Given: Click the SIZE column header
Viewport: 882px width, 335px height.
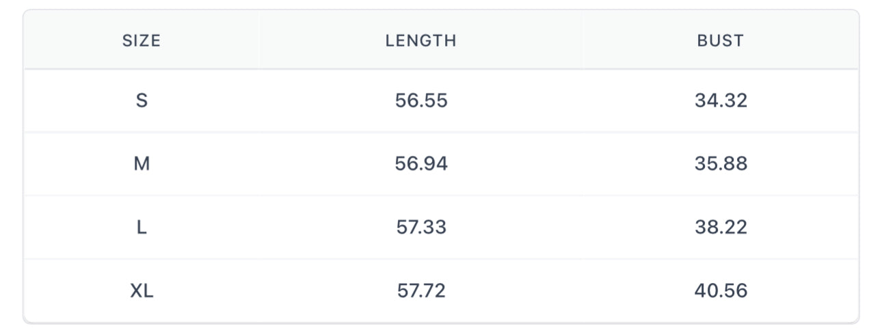Looking at the screenshot, I should click(x=142, y=41).
